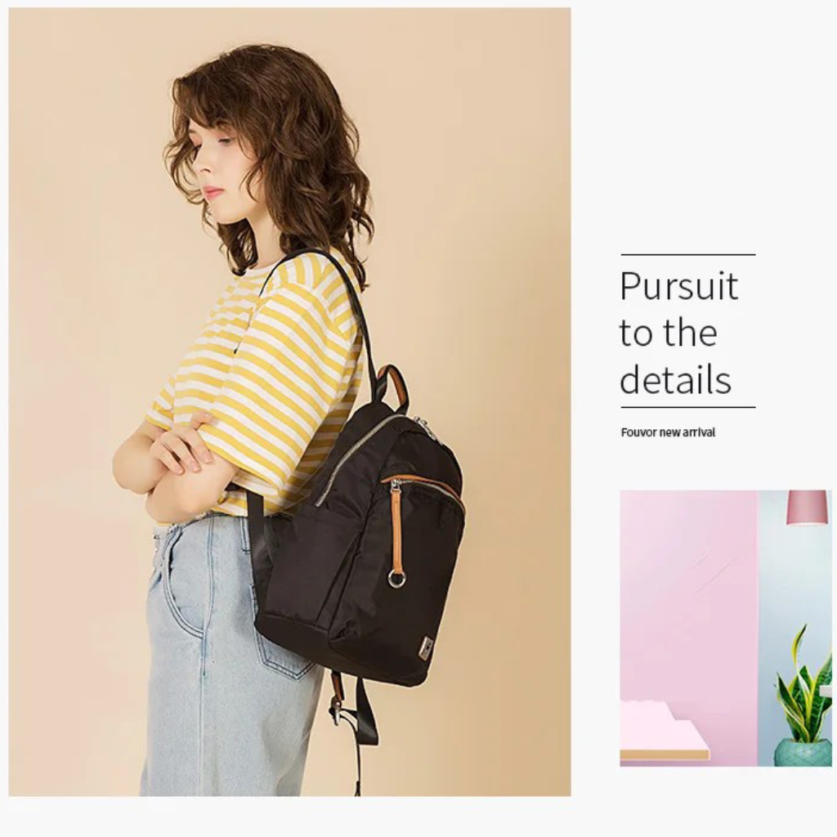The width and height of the screenshot is (837, 837).
Task: Click the metal clip on lower strap
Action: (x=336, y=713)
